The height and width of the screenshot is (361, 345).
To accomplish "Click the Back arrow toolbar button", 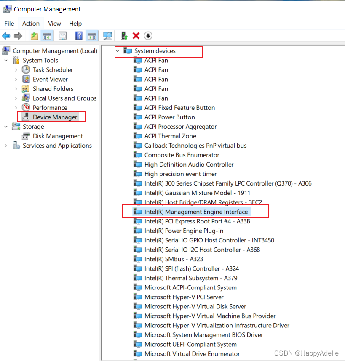I will click(6, 36).
